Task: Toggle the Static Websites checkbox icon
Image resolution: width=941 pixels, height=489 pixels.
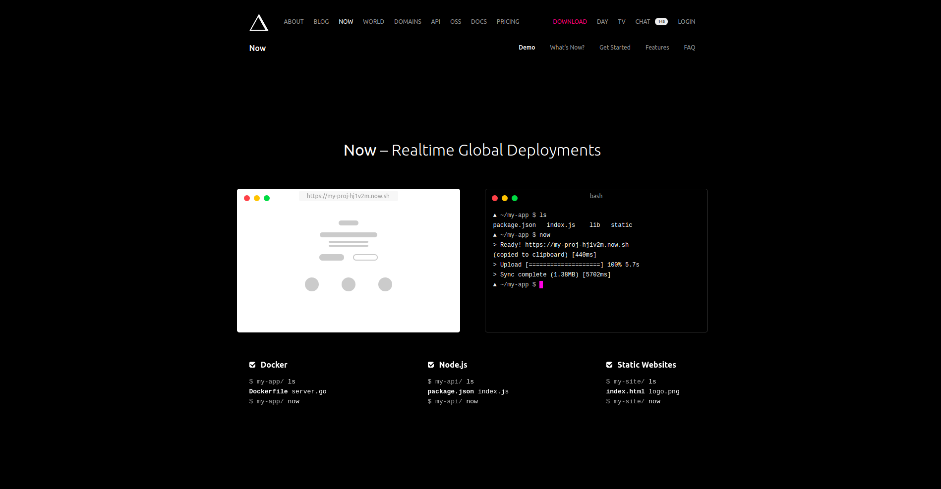Action: (609, 365)
